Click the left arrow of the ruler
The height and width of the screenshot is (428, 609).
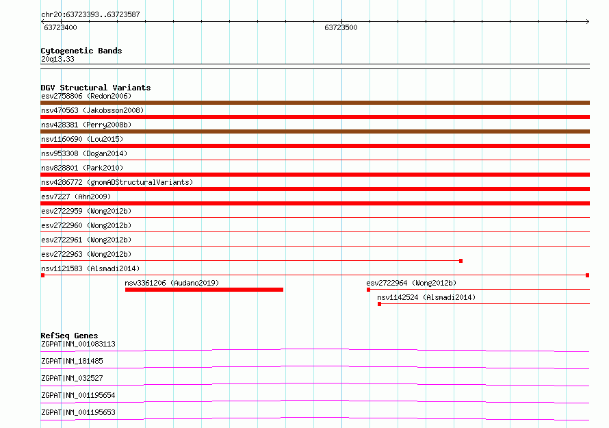42,21
